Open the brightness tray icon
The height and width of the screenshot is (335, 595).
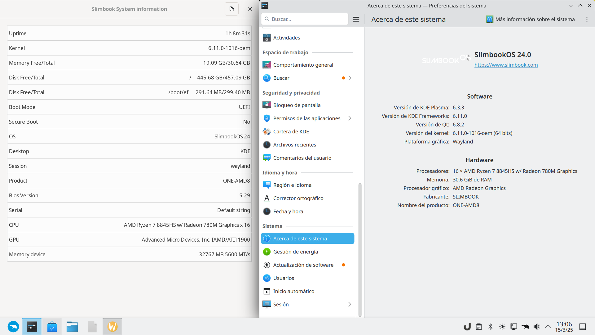[x=502, y=327]
